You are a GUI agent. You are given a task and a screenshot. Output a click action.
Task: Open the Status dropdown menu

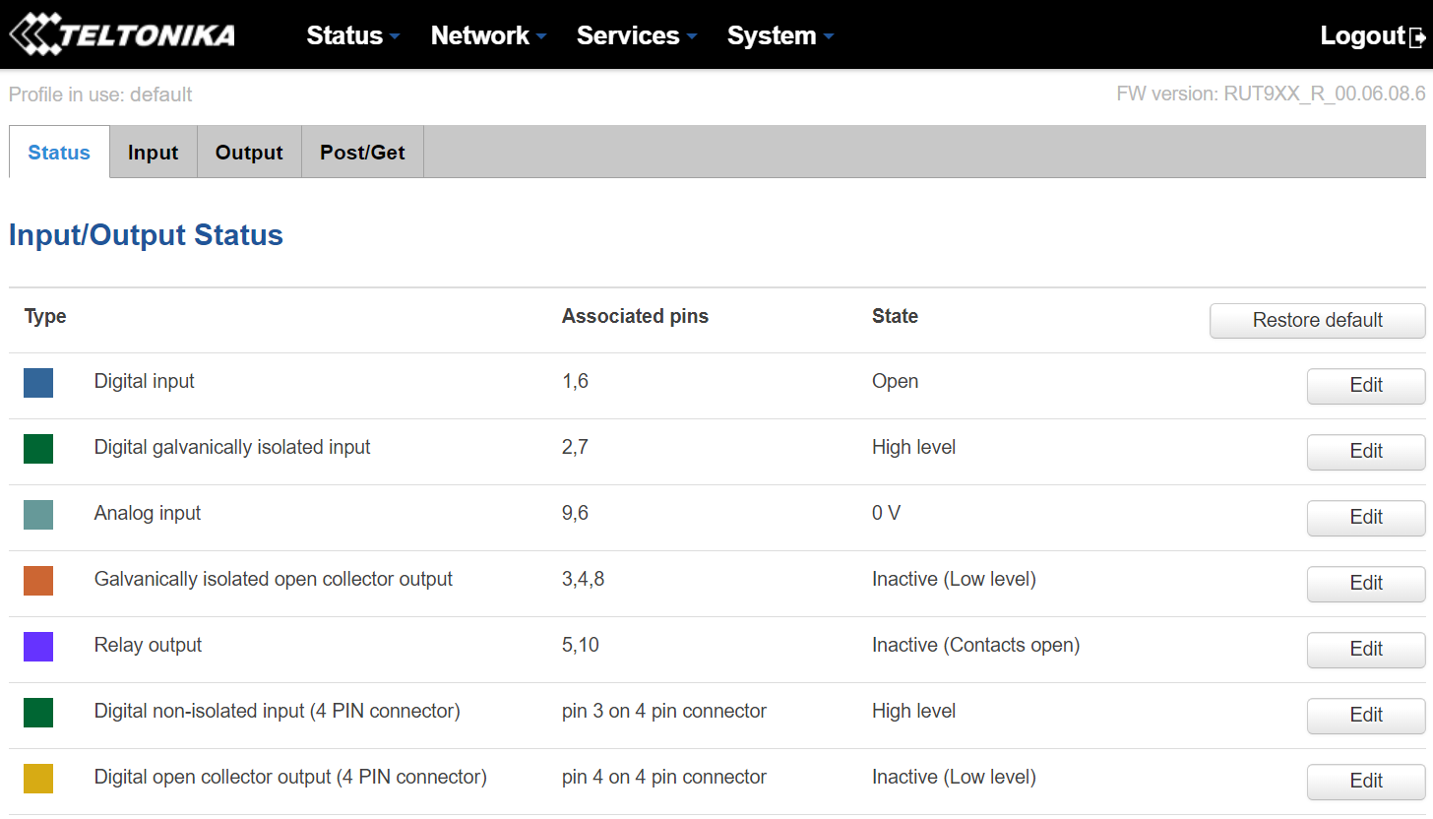click(x=353, y=35)
